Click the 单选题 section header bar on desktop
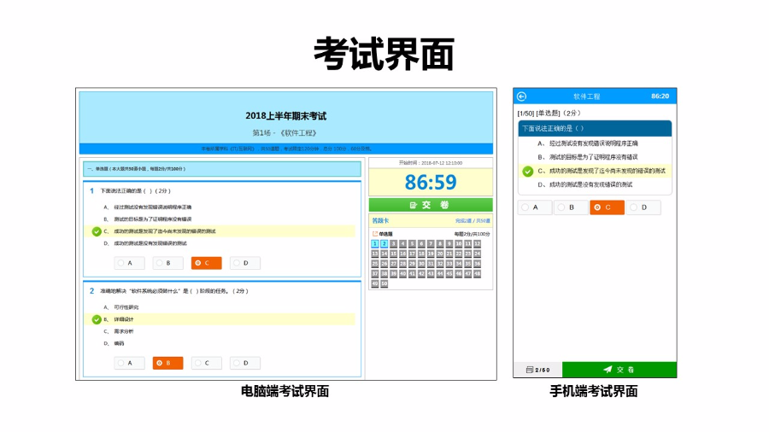 tap(222, 169)
